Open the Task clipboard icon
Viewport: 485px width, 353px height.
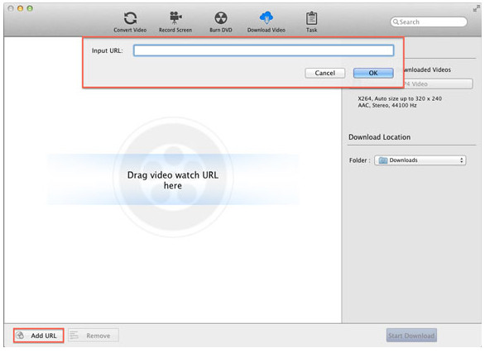coord(311,18)
